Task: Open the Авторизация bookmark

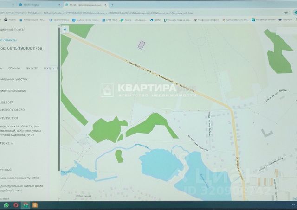Action: coord(32,20)
